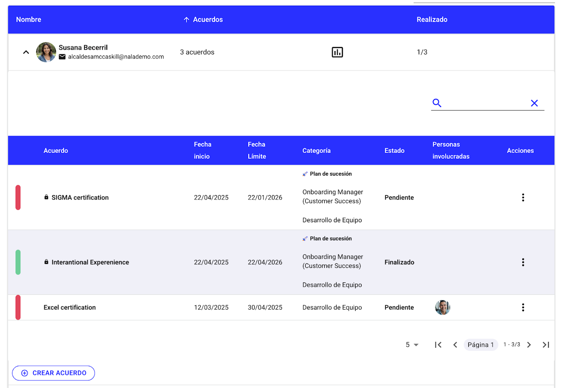Image resolution: width=567 pixels, height=388 pixels.
Task: Open actions menu for SIGMA certification
Action: pos(523,197)
